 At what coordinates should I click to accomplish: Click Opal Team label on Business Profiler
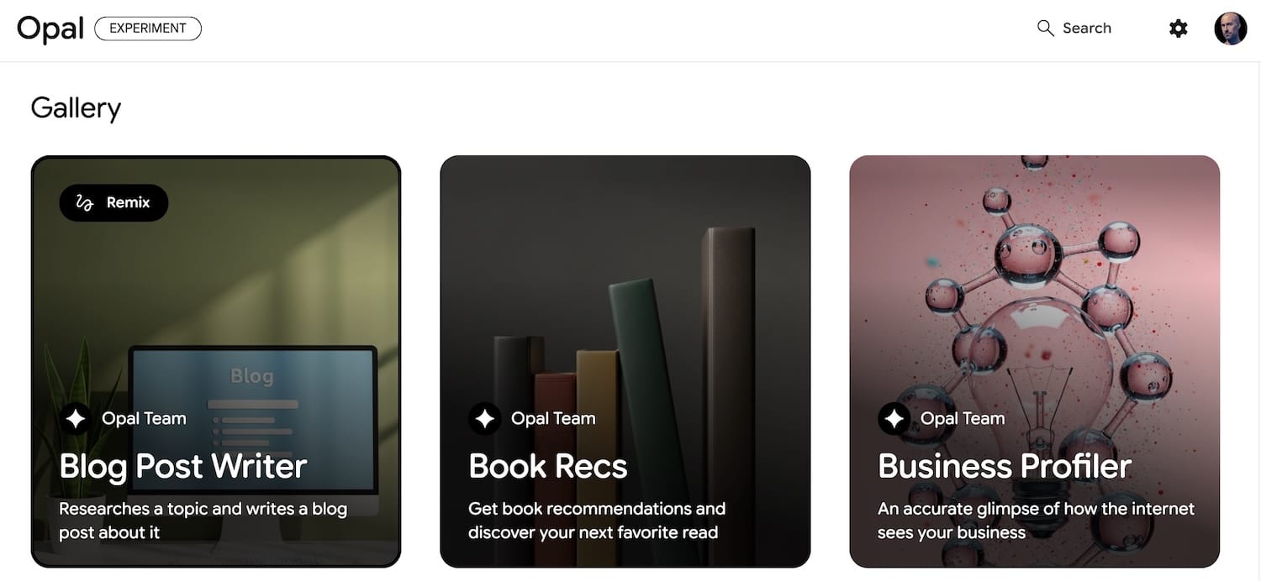tap(963, 418)
